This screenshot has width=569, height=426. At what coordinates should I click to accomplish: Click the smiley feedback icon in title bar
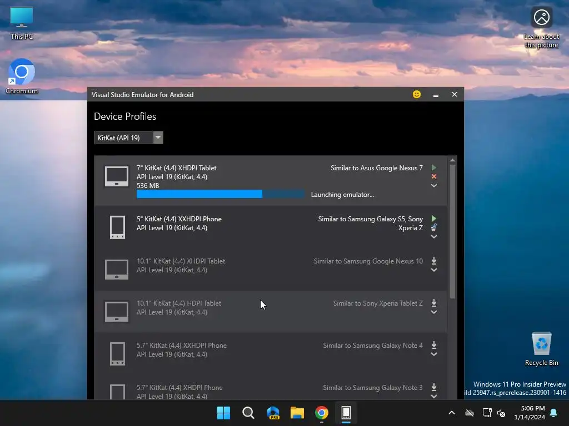coord(417,94)
